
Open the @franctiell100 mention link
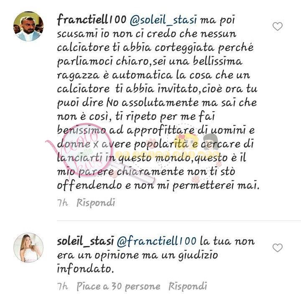156,241
